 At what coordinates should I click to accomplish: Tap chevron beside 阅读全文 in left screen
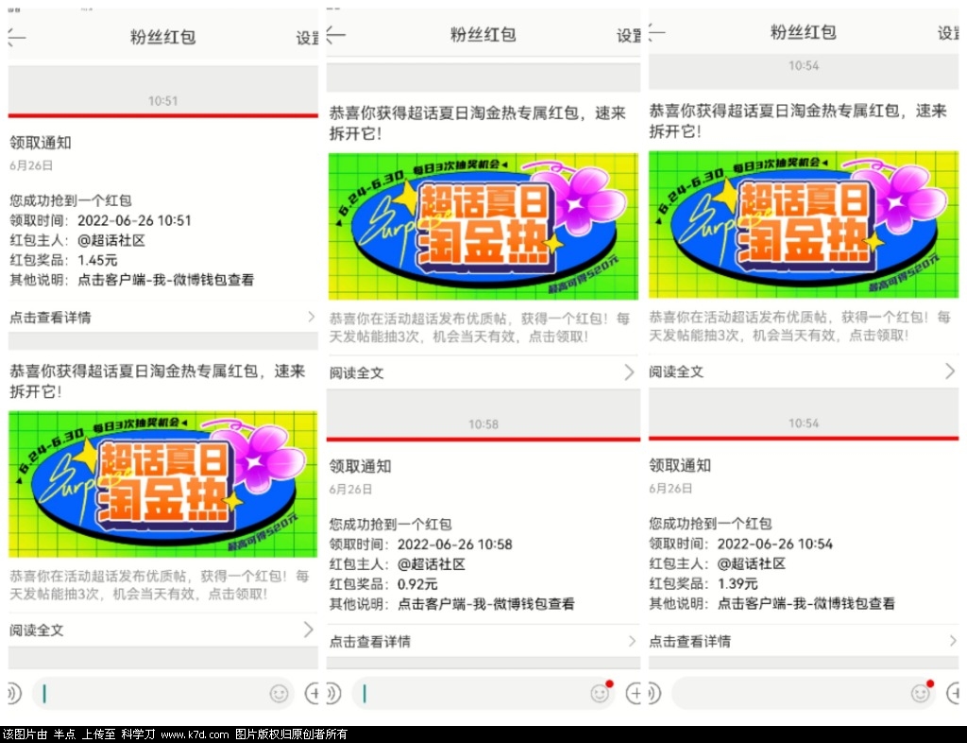click(309, 630)
